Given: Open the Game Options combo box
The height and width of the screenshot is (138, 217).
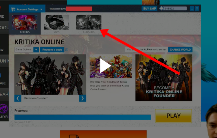Looking at the screenshot, I should click(x=24, y=50).
